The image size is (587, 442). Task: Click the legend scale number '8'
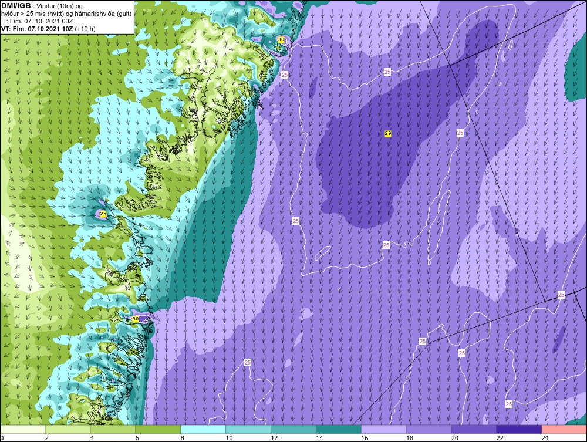pos(183,438)
